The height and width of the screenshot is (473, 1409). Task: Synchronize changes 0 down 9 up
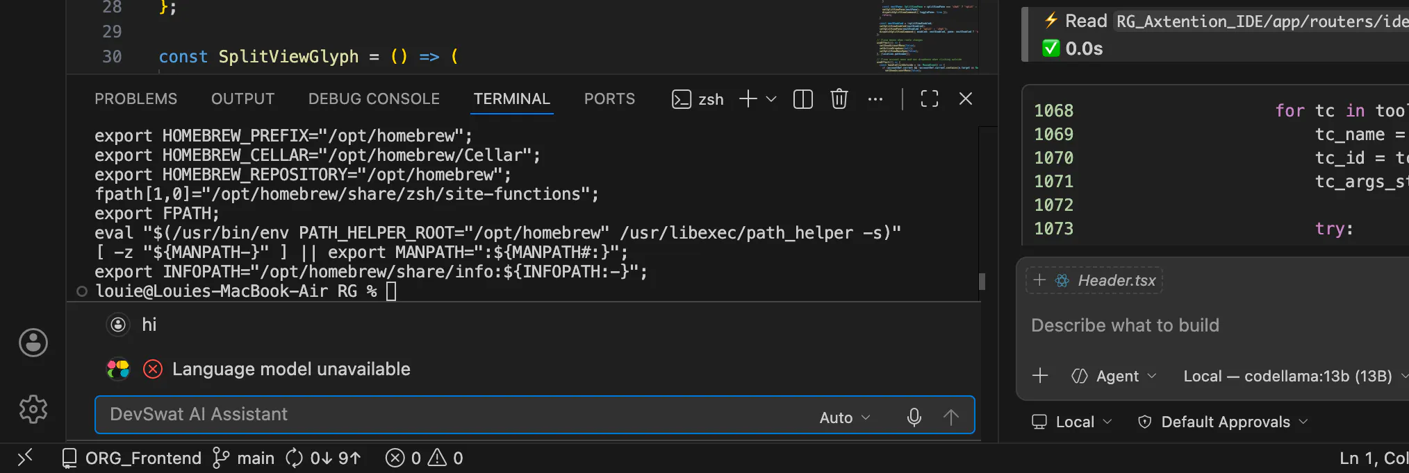[x=324, y=458]
